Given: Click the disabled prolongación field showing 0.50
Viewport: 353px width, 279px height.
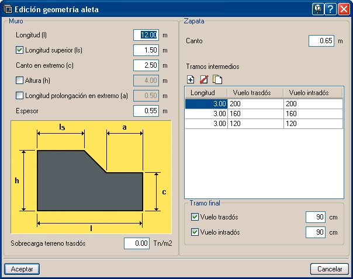Looking at the screenshot, I should 146,96.
